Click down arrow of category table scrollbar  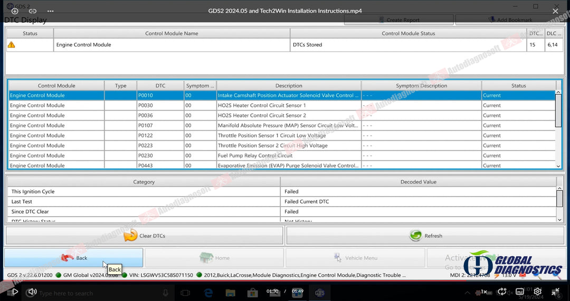point(560,219)
